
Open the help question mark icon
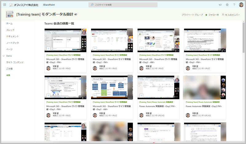click(234, 5)
